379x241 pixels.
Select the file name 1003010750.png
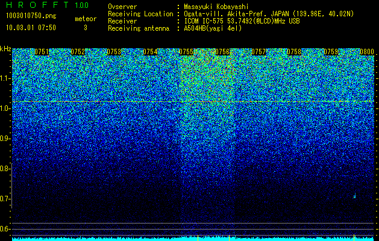[x=31, y=16]
